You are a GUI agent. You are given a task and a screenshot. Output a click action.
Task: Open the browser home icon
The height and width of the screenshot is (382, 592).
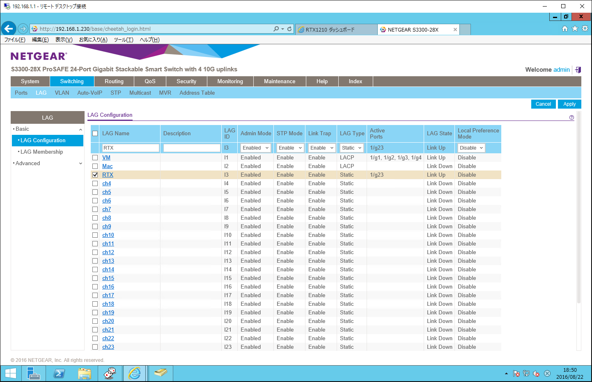(x=565, y=28)
